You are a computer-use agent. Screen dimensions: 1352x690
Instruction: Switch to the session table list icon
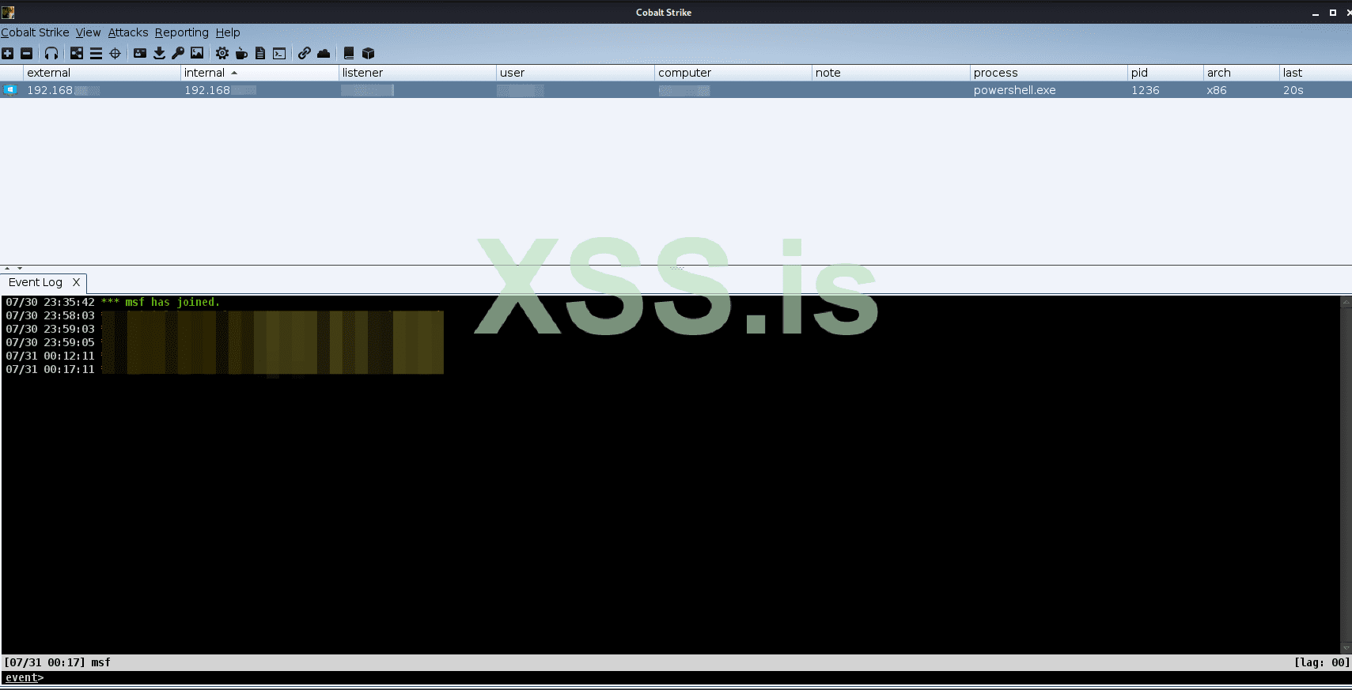point(96,53)
